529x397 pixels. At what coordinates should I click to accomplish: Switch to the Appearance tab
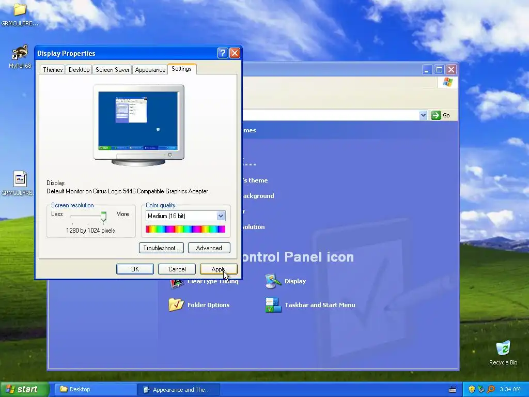[x=150, y=70]
